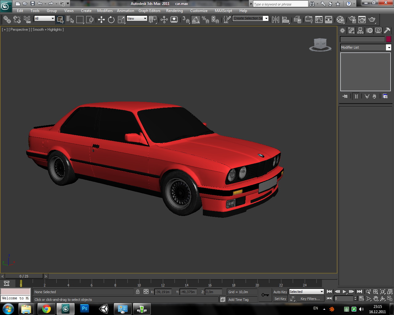Image resolution: width=394 pixels, height=315 pixels.
Task: Expand the Redo history arrow
Action: (56, 4)
